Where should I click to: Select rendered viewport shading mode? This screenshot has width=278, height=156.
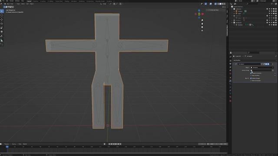tap(225, 4)
